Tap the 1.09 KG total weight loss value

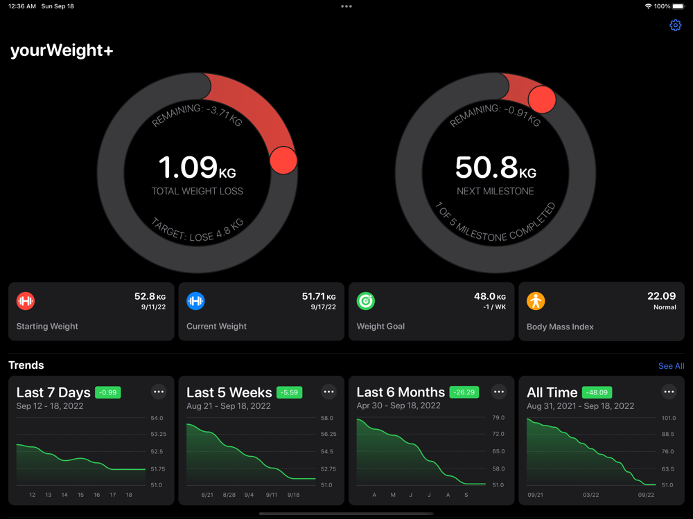(197, 167)
